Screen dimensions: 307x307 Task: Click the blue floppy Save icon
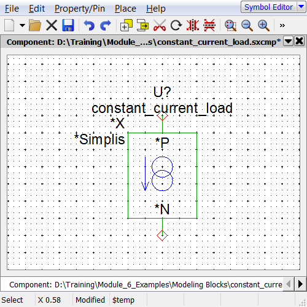[68, 25]
